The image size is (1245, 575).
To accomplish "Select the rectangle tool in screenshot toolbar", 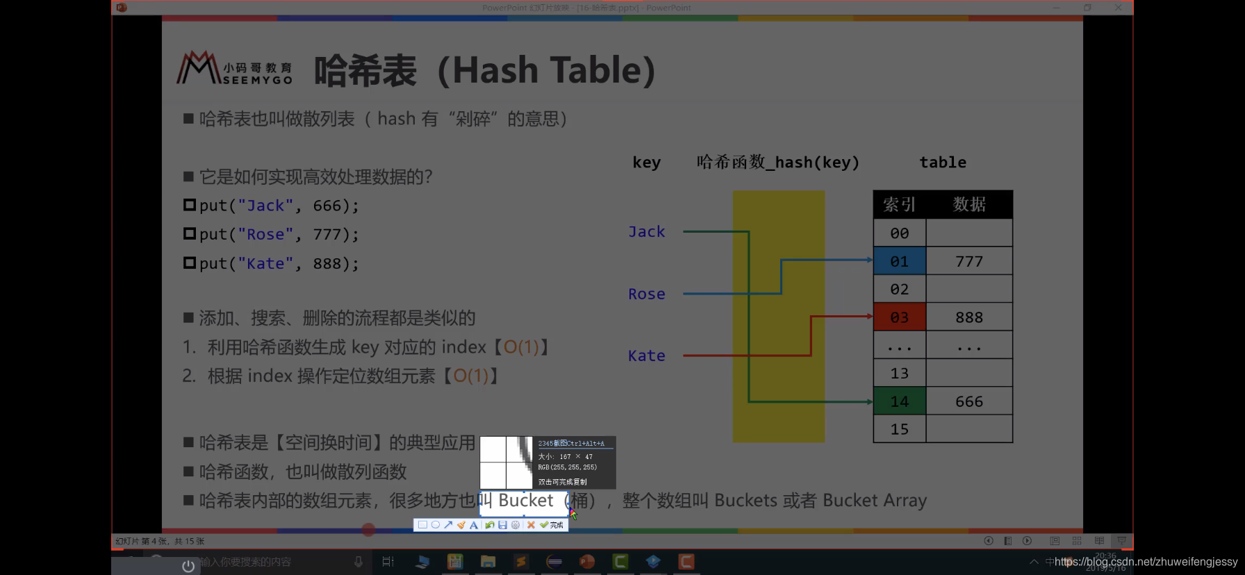I will tap(422, 525).
